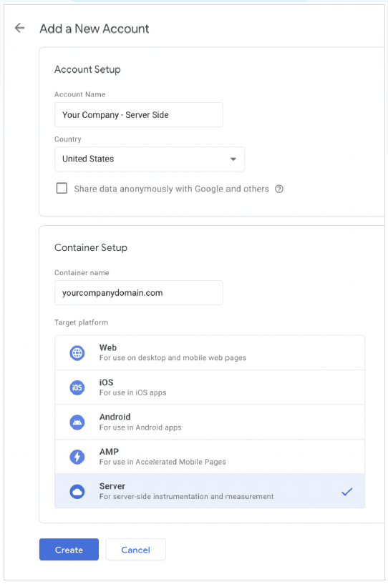This screenshot has height=584, width=388.
Task: Choose iOS target platform option
Action: [x=210, y=387]
